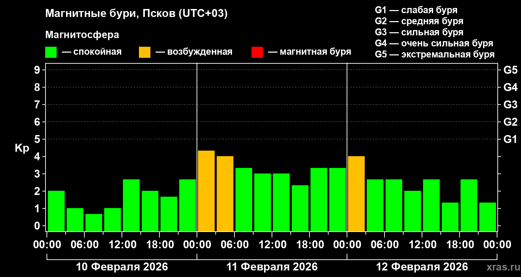
Task: Click the 12:00–15:00 bar on 10 Февраля
Action: [x=131, y=205]
